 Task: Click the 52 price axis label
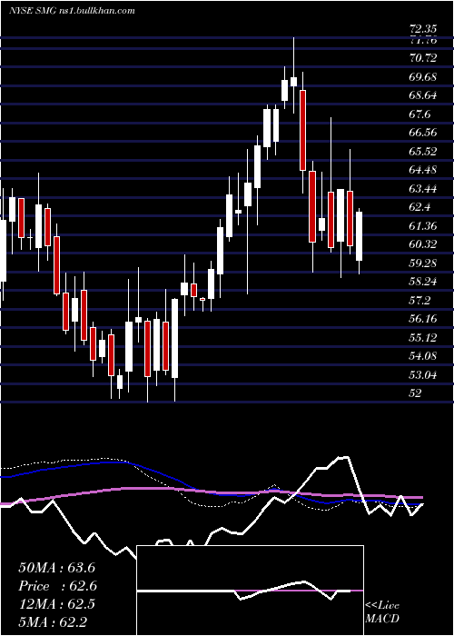click(x=416, y=393)
